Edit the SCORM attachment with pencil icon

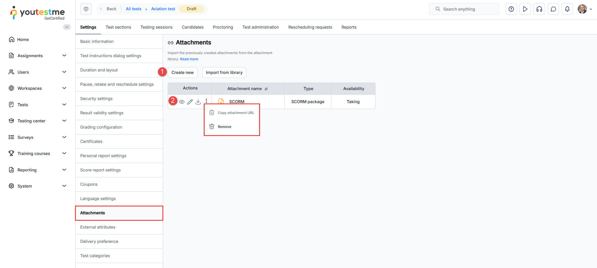click(190, 102)
